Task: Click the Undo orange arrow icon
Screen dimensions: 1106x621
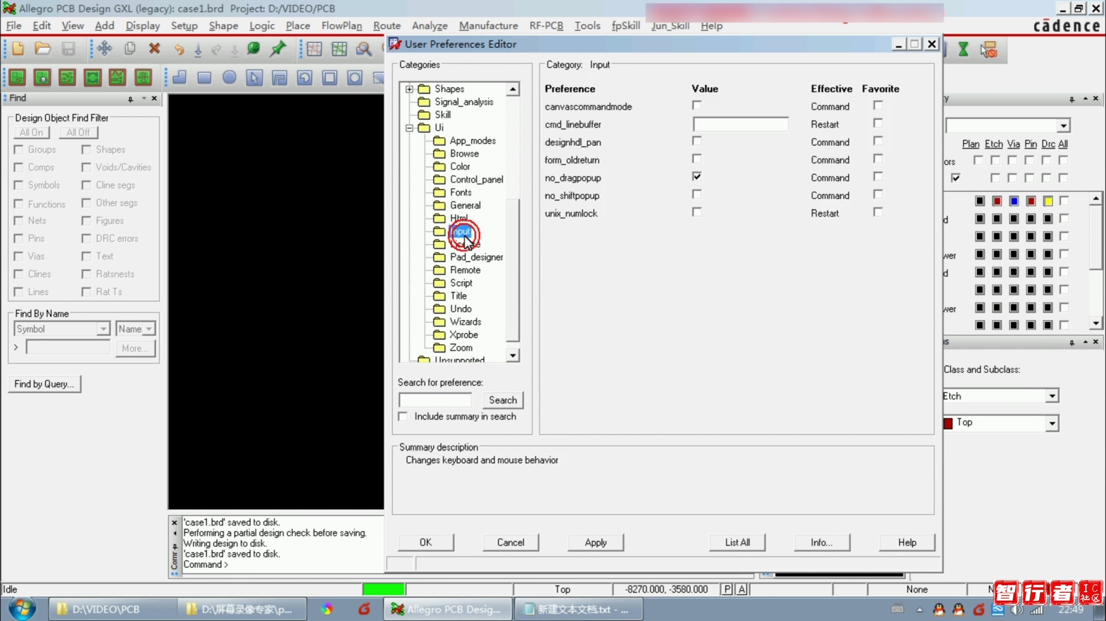Action: pos(179,49)
